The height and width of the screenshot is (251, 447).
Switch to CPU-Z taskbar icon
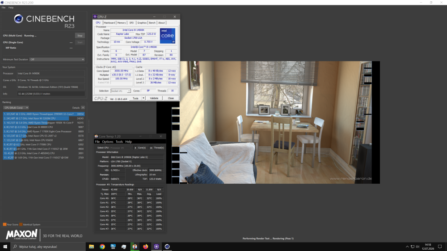pyautogui.click(x=156, y=247)
